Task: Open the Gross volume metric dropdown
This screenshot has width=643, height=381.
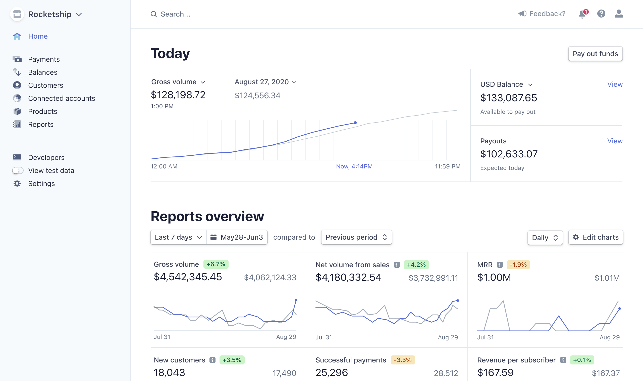Action: coord(178,82)
